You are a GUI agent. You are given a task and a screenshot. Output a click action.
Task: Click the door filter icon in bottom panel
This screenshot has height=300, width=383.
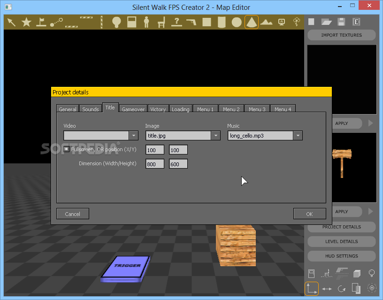(x=312, y=274)
